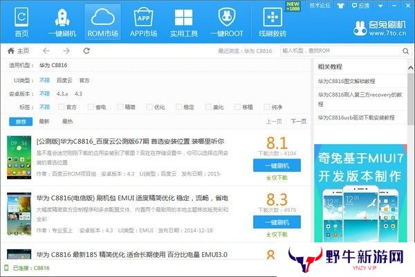The width and height of the screenshot is (415, 277).
Task: Go to previous page 上一页
Action: click(x=274, y=121)
